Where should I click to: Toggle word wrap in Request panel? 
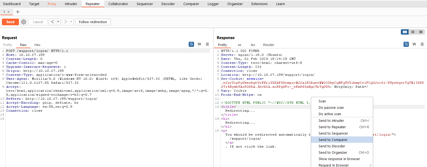(191, 44)
